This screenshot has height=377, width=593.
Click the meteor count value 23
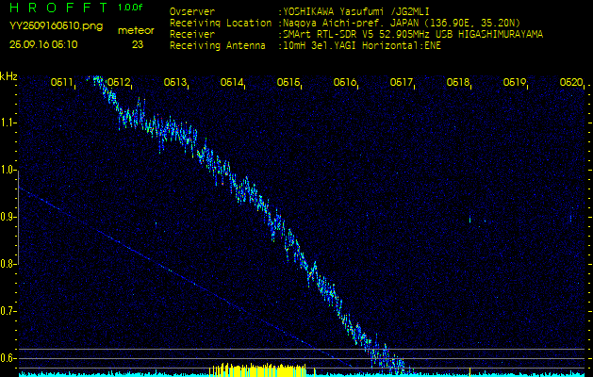tap(138, 43)
